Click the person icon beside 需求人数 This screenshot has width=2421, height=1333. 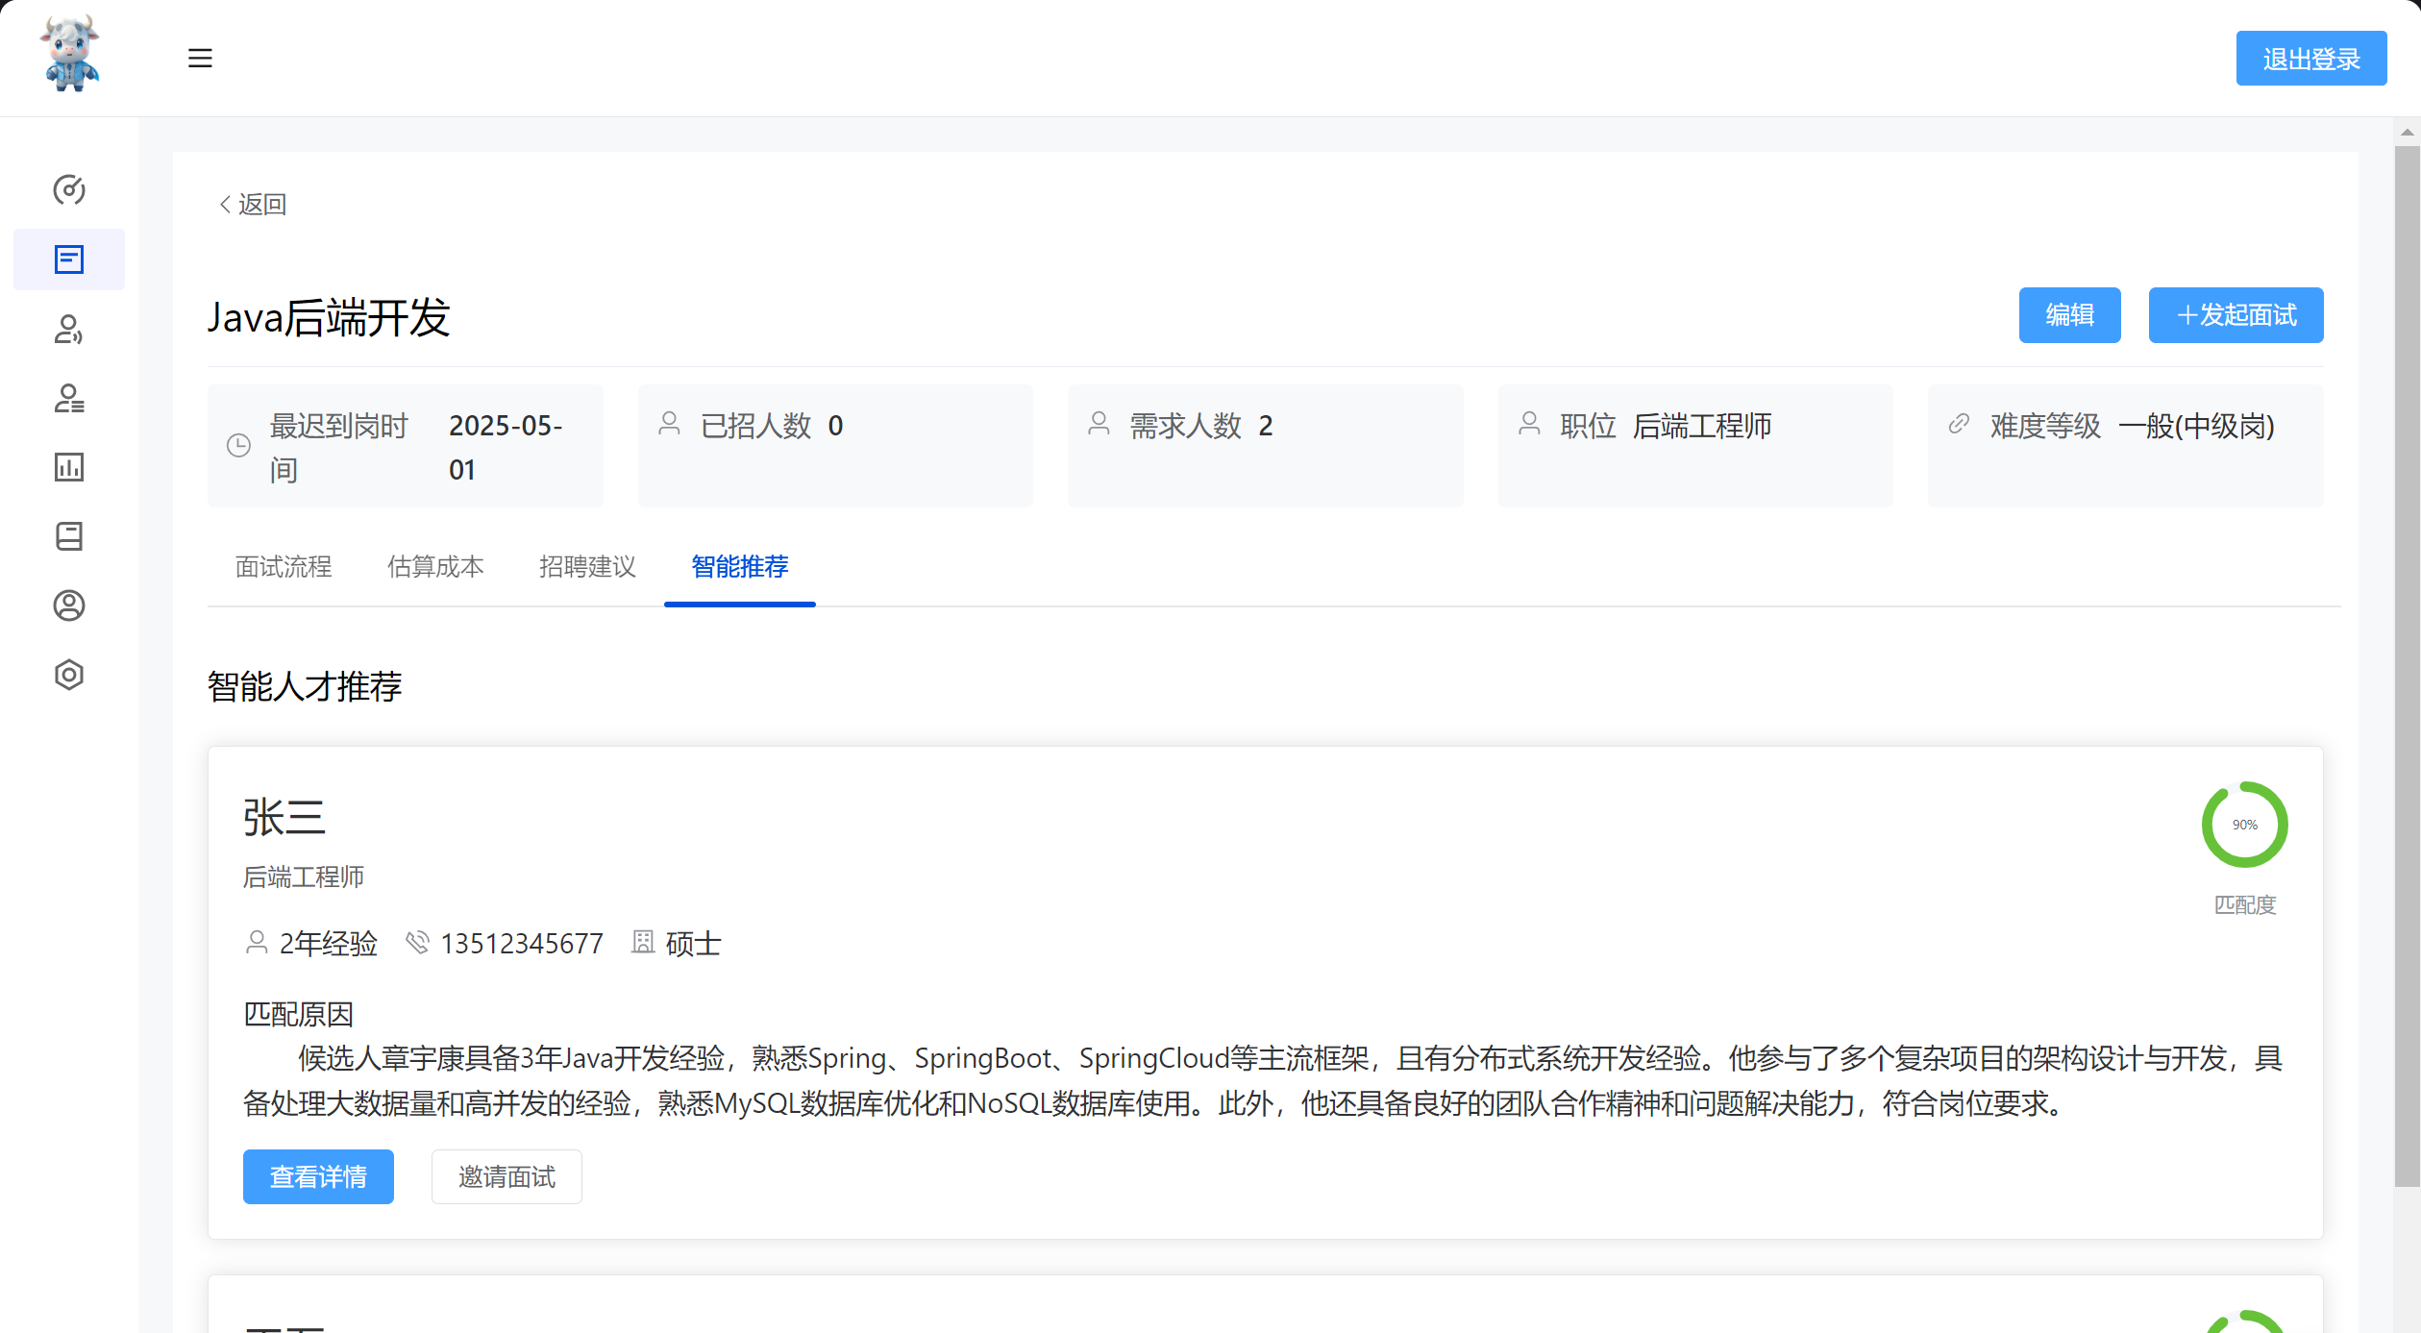(x=1099, y=424)
